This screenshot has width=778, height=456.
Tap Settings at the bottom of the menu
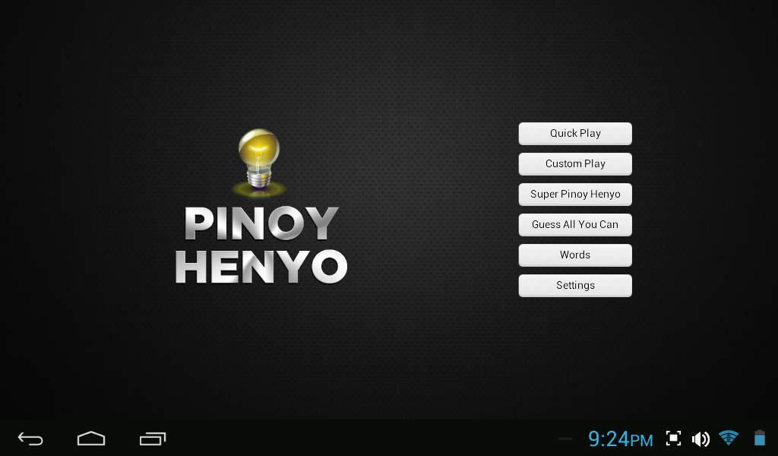pos(574,285)
